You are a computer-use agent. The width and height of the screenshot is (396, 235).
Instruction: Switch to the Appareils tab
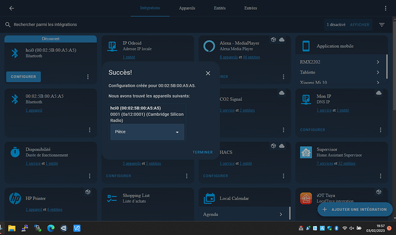coord(187,8)
